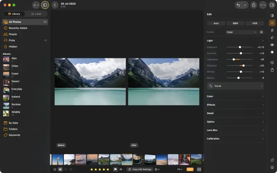Click the Shadows slider handle
The height and width of the screenshot is (173, 277).
pos(243,66)
